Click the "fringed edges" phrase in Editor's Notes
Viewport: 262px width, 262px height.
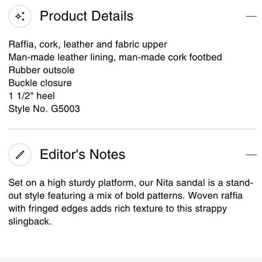(58, 209)
